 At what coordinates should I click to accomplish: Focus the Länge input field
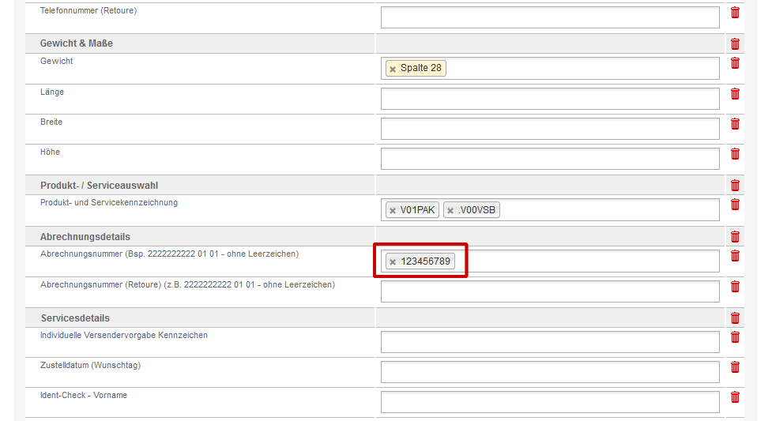point(550,99)
